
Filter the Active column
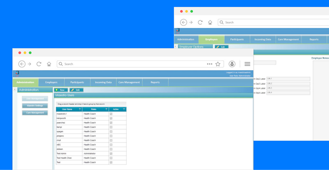[124, 109]
